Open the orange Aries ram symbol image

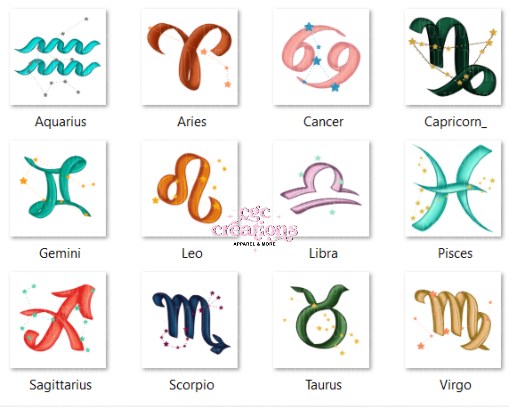point(190,57)
